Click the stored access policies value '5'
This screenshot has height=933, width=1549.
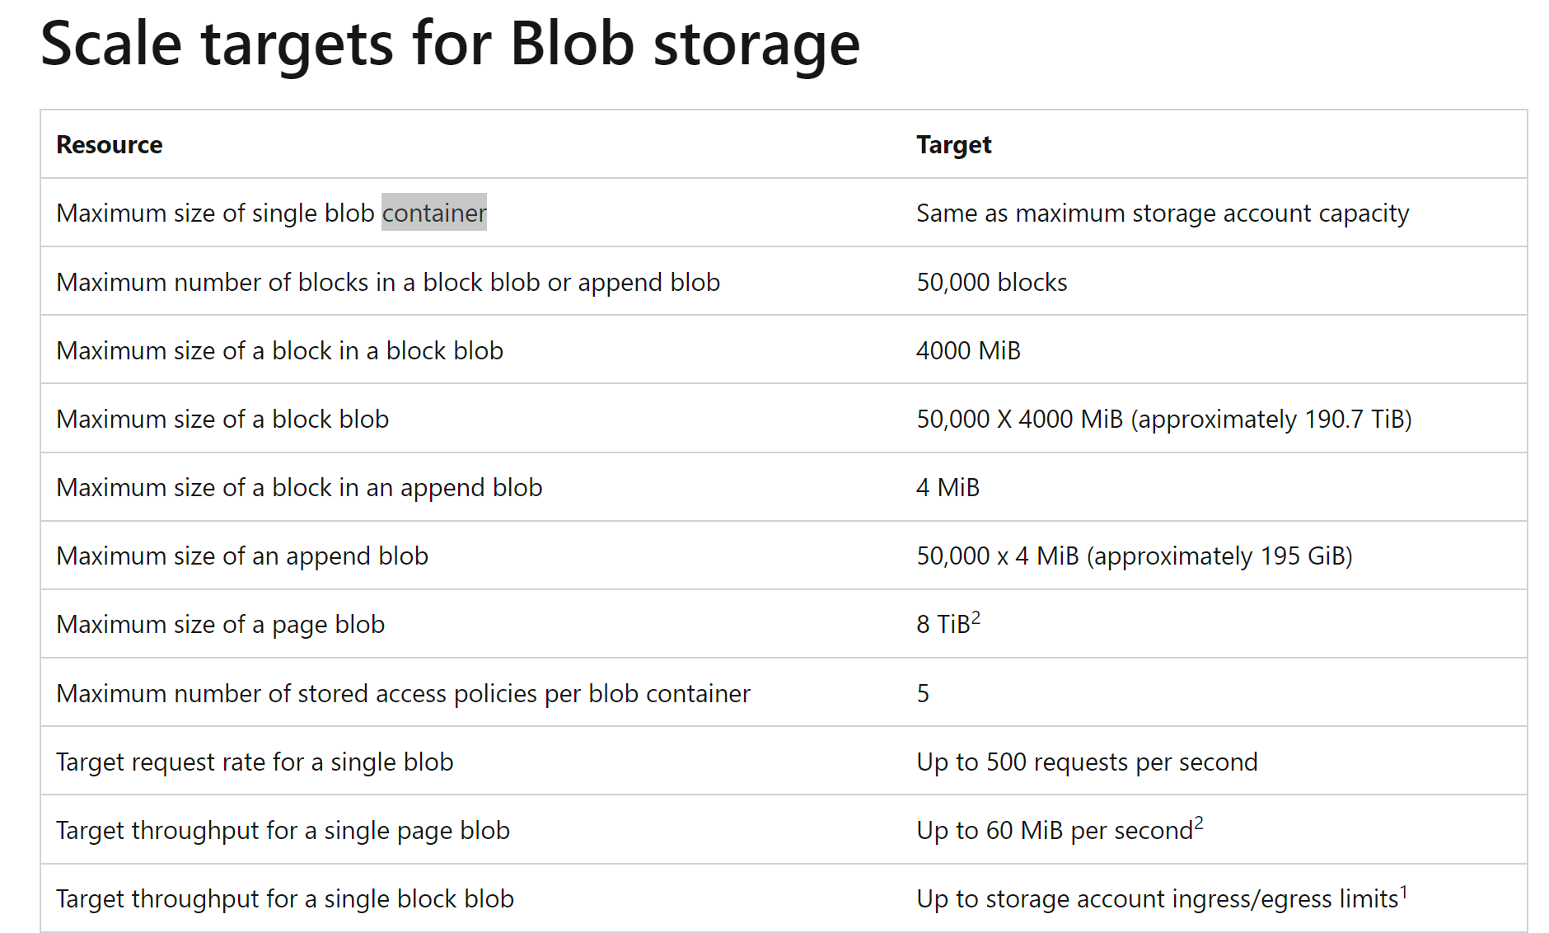click(x=923, y=693)
